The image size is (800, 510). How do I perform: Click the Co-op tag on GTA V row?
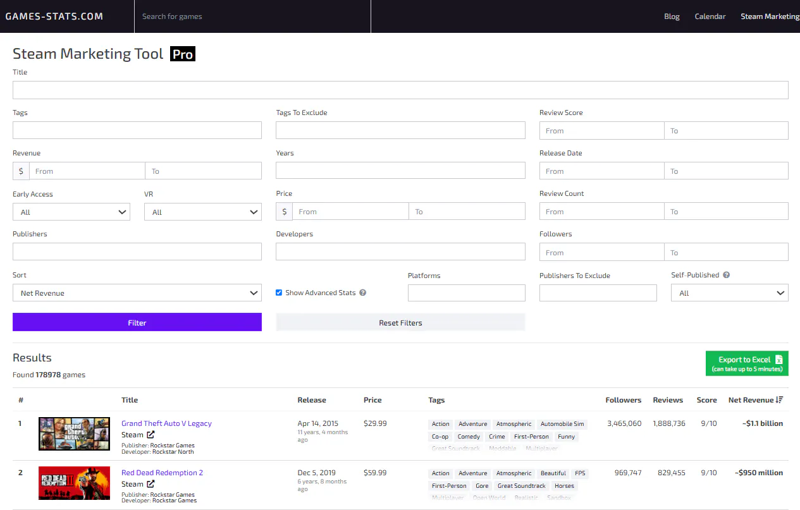(x=440, y=437)
